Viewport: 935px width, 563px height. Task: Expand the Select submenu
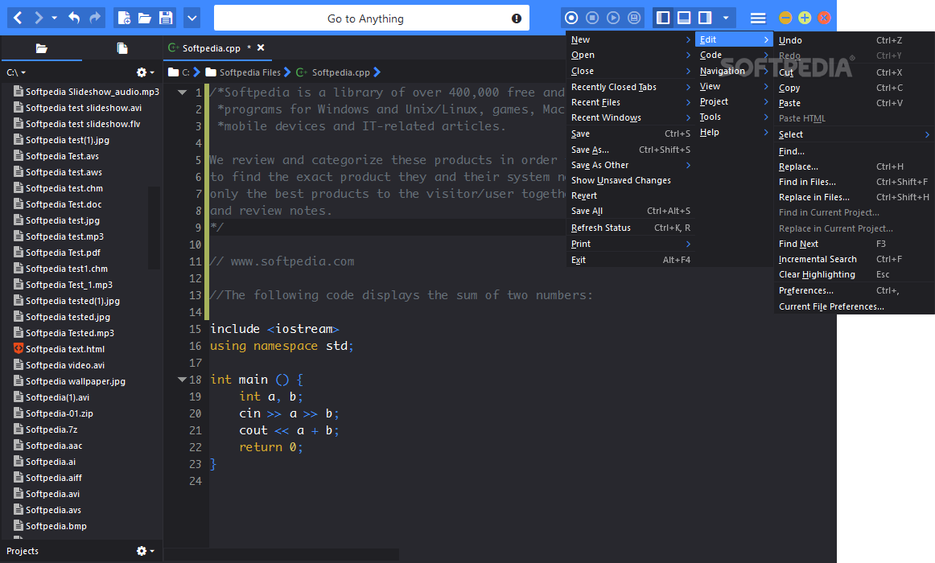(854, 134)
